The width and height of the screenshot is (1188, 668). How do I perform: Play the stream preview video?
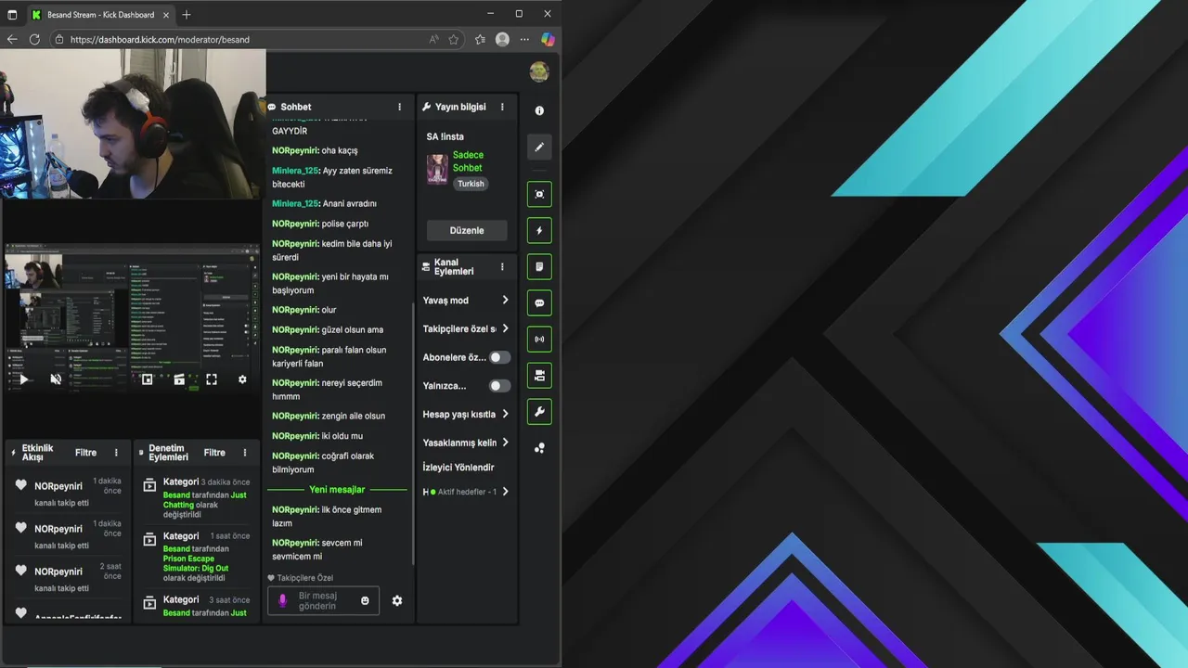click(x=24, y=379)
